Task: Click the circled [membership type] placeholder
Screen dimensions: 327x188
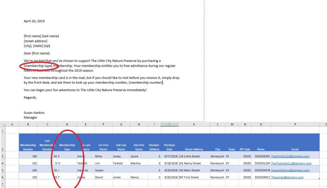Action: pos(38,66)
